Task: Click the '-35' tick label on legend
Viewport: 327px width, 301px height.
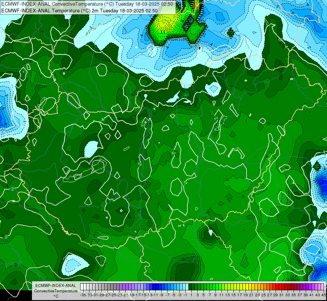Action: click(x=83, y=295)
